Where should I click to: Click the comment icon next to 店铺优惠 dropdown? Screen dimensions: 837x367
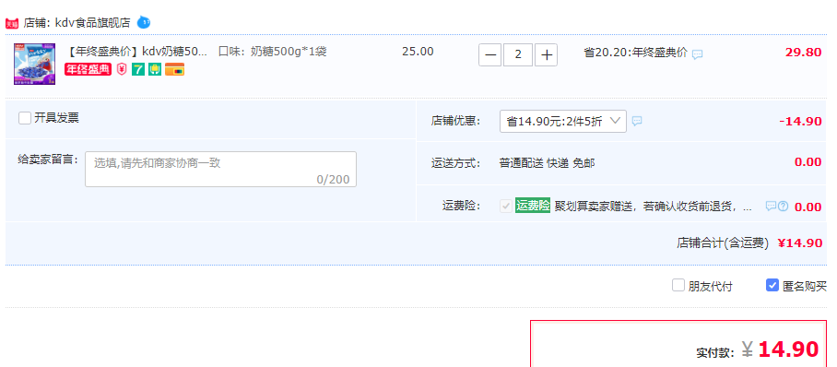click(x=637, y=122)
